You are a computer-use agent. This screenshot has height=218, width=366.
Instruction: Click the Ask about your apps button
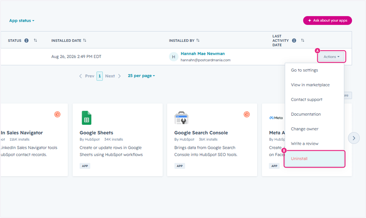click(x=327, y=20)
